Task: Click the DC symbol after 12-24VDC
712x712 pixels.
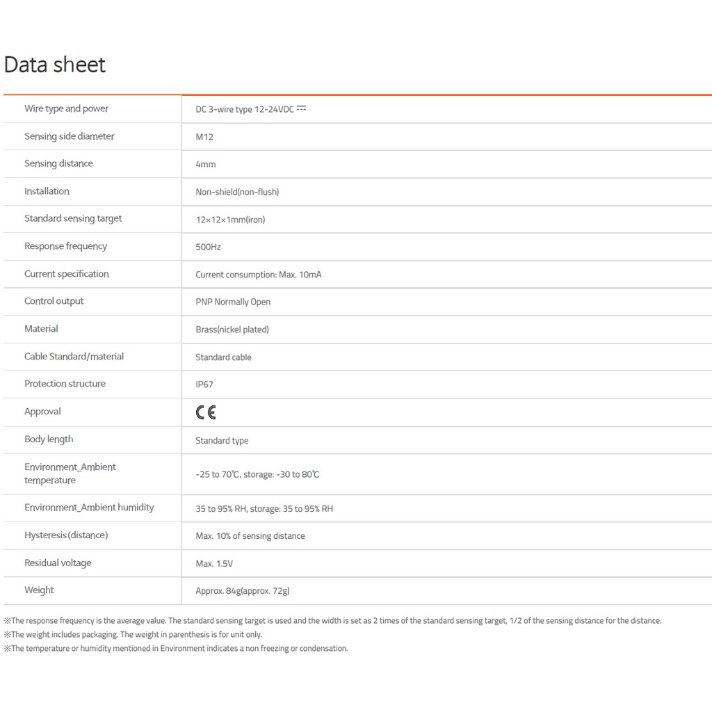Action: 301,108
